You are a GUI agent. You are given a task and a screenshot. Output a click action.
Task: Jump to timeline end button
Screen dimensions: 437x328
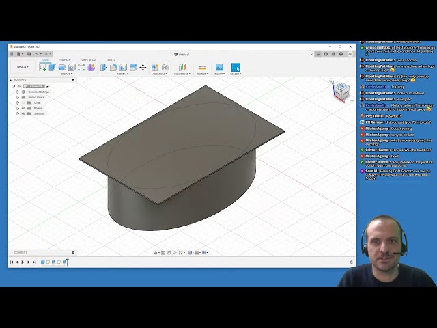click(x=34, y=262)
